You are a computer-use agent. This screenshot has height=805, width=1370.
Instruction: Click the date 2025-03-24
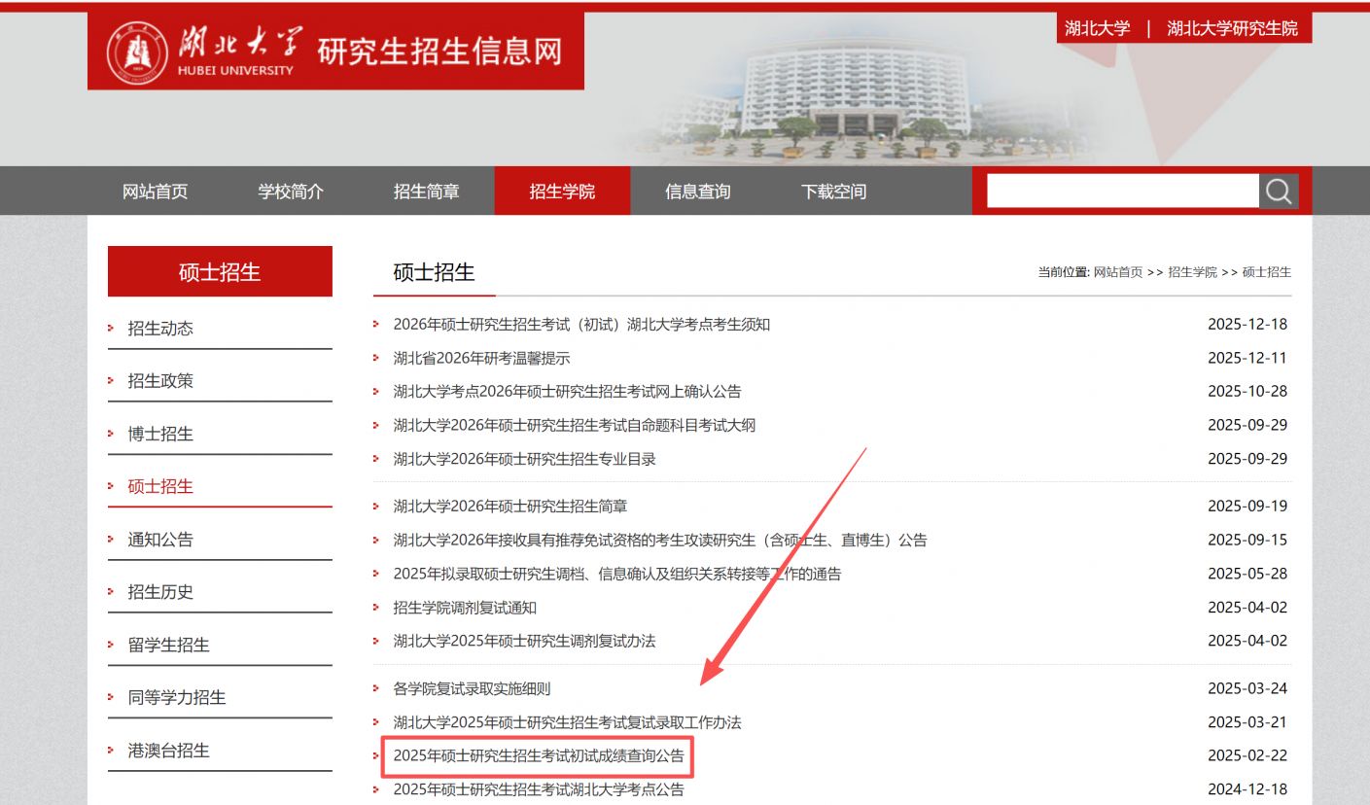[x=1247, y=688]
